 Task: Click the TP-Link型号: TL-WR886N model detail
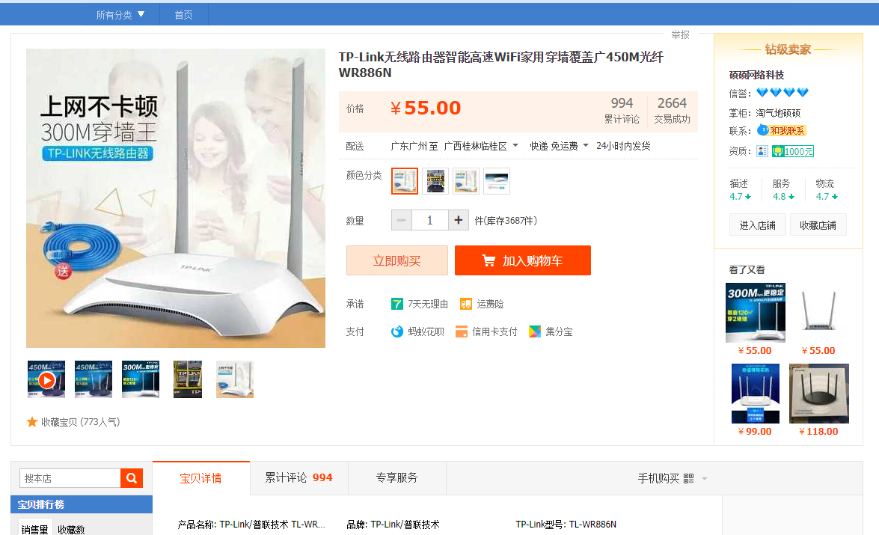click(x=566, y=525)
